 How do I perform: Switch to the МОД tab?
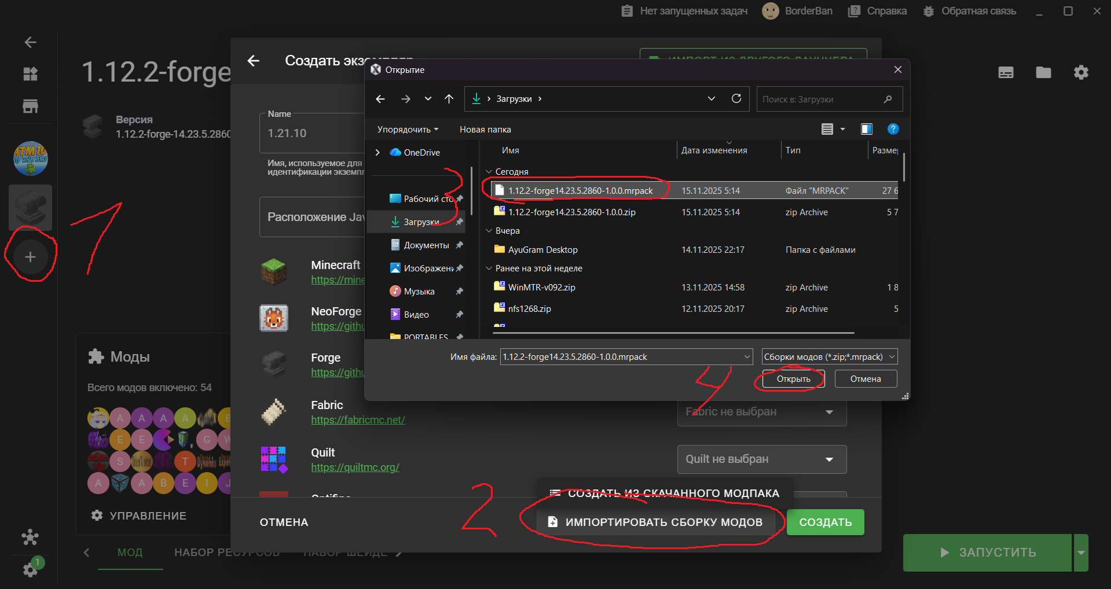tap(130, 553)
